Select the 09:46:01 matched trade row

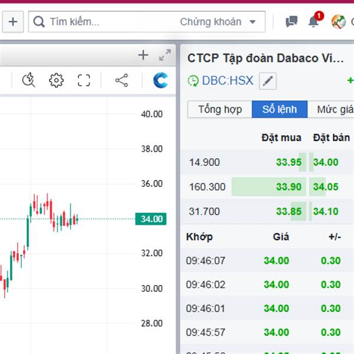click(x=267, y=309)
